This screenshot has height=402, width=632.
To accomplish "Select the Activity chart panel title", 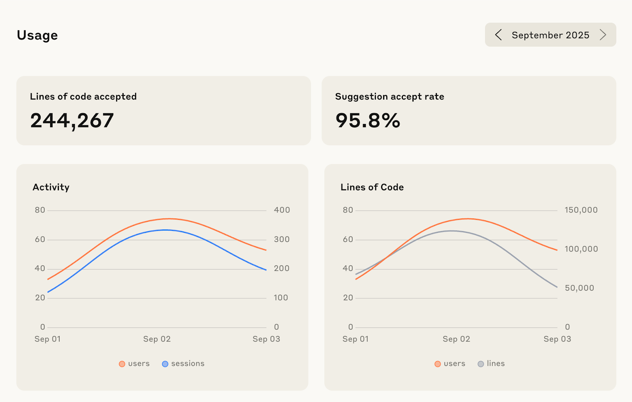I will [51, 187].
